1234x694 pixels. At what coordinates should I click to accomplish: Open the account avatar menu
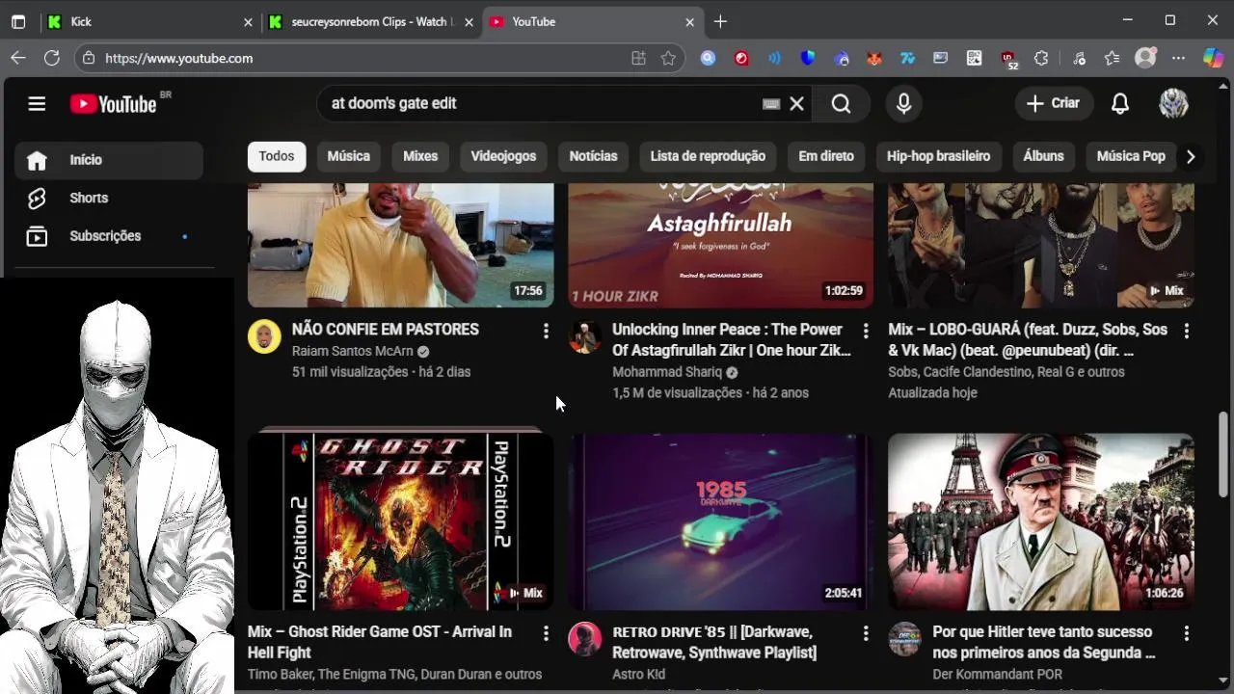pos(1173,103)
